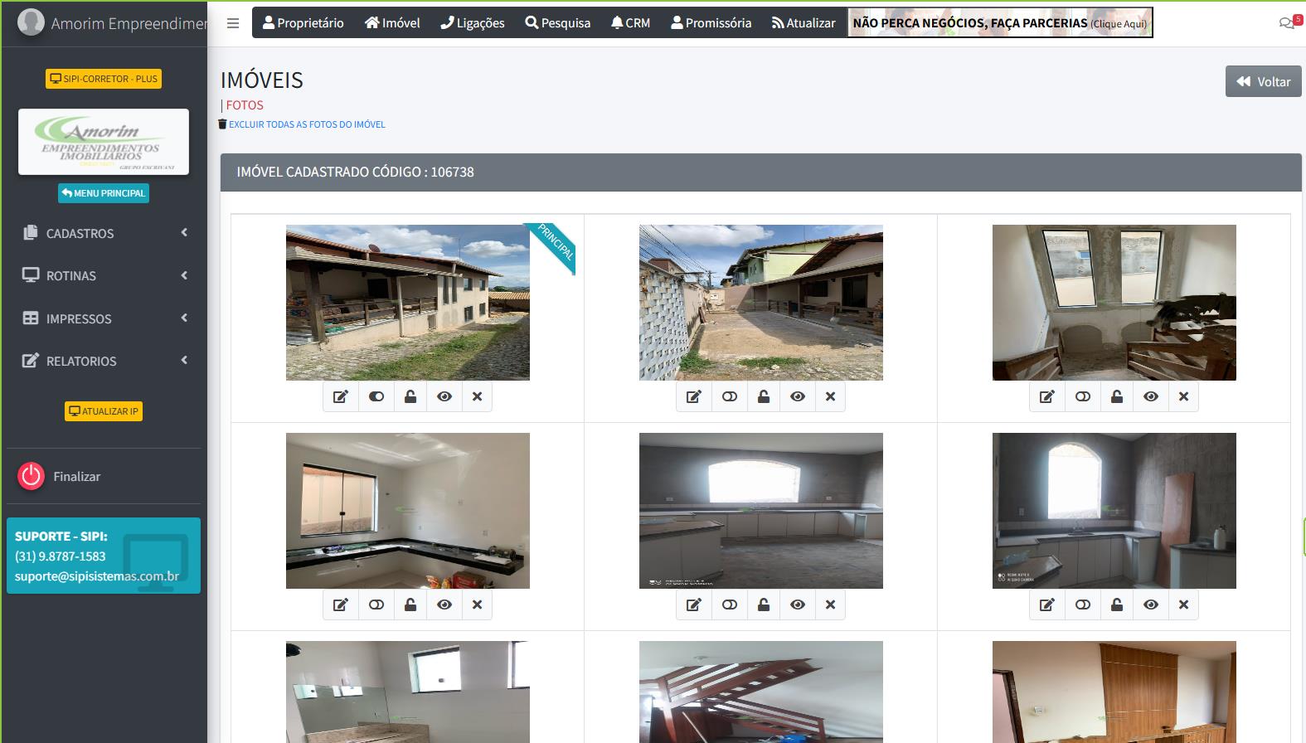Edit the dark kitchen window photo
The height and width of the screenshot is (743, 1306).
click(x=693, y=605)
